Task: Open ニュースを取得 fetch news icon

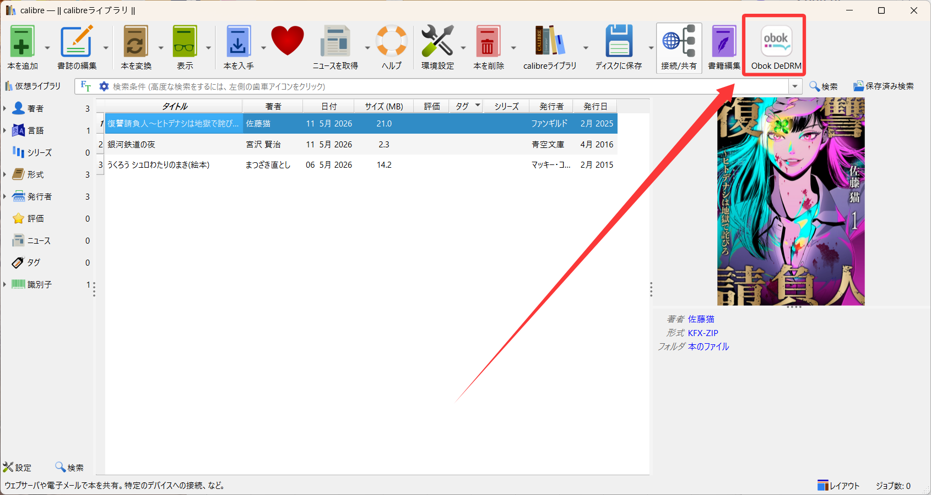Action: pos(335,41)
